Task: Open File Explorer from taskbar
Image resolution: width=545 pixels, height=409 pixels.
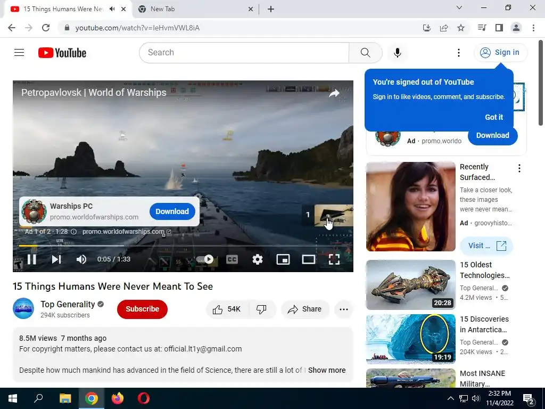Action: pyautogui.click(x=65, y=398)
